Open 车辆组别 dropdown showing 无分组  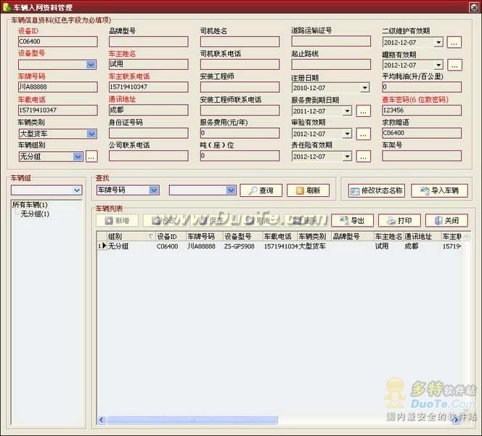(78, 157)
